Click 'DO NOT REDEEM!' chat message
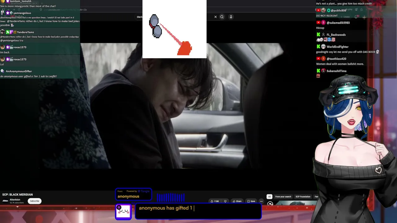 tap(327, 16)
